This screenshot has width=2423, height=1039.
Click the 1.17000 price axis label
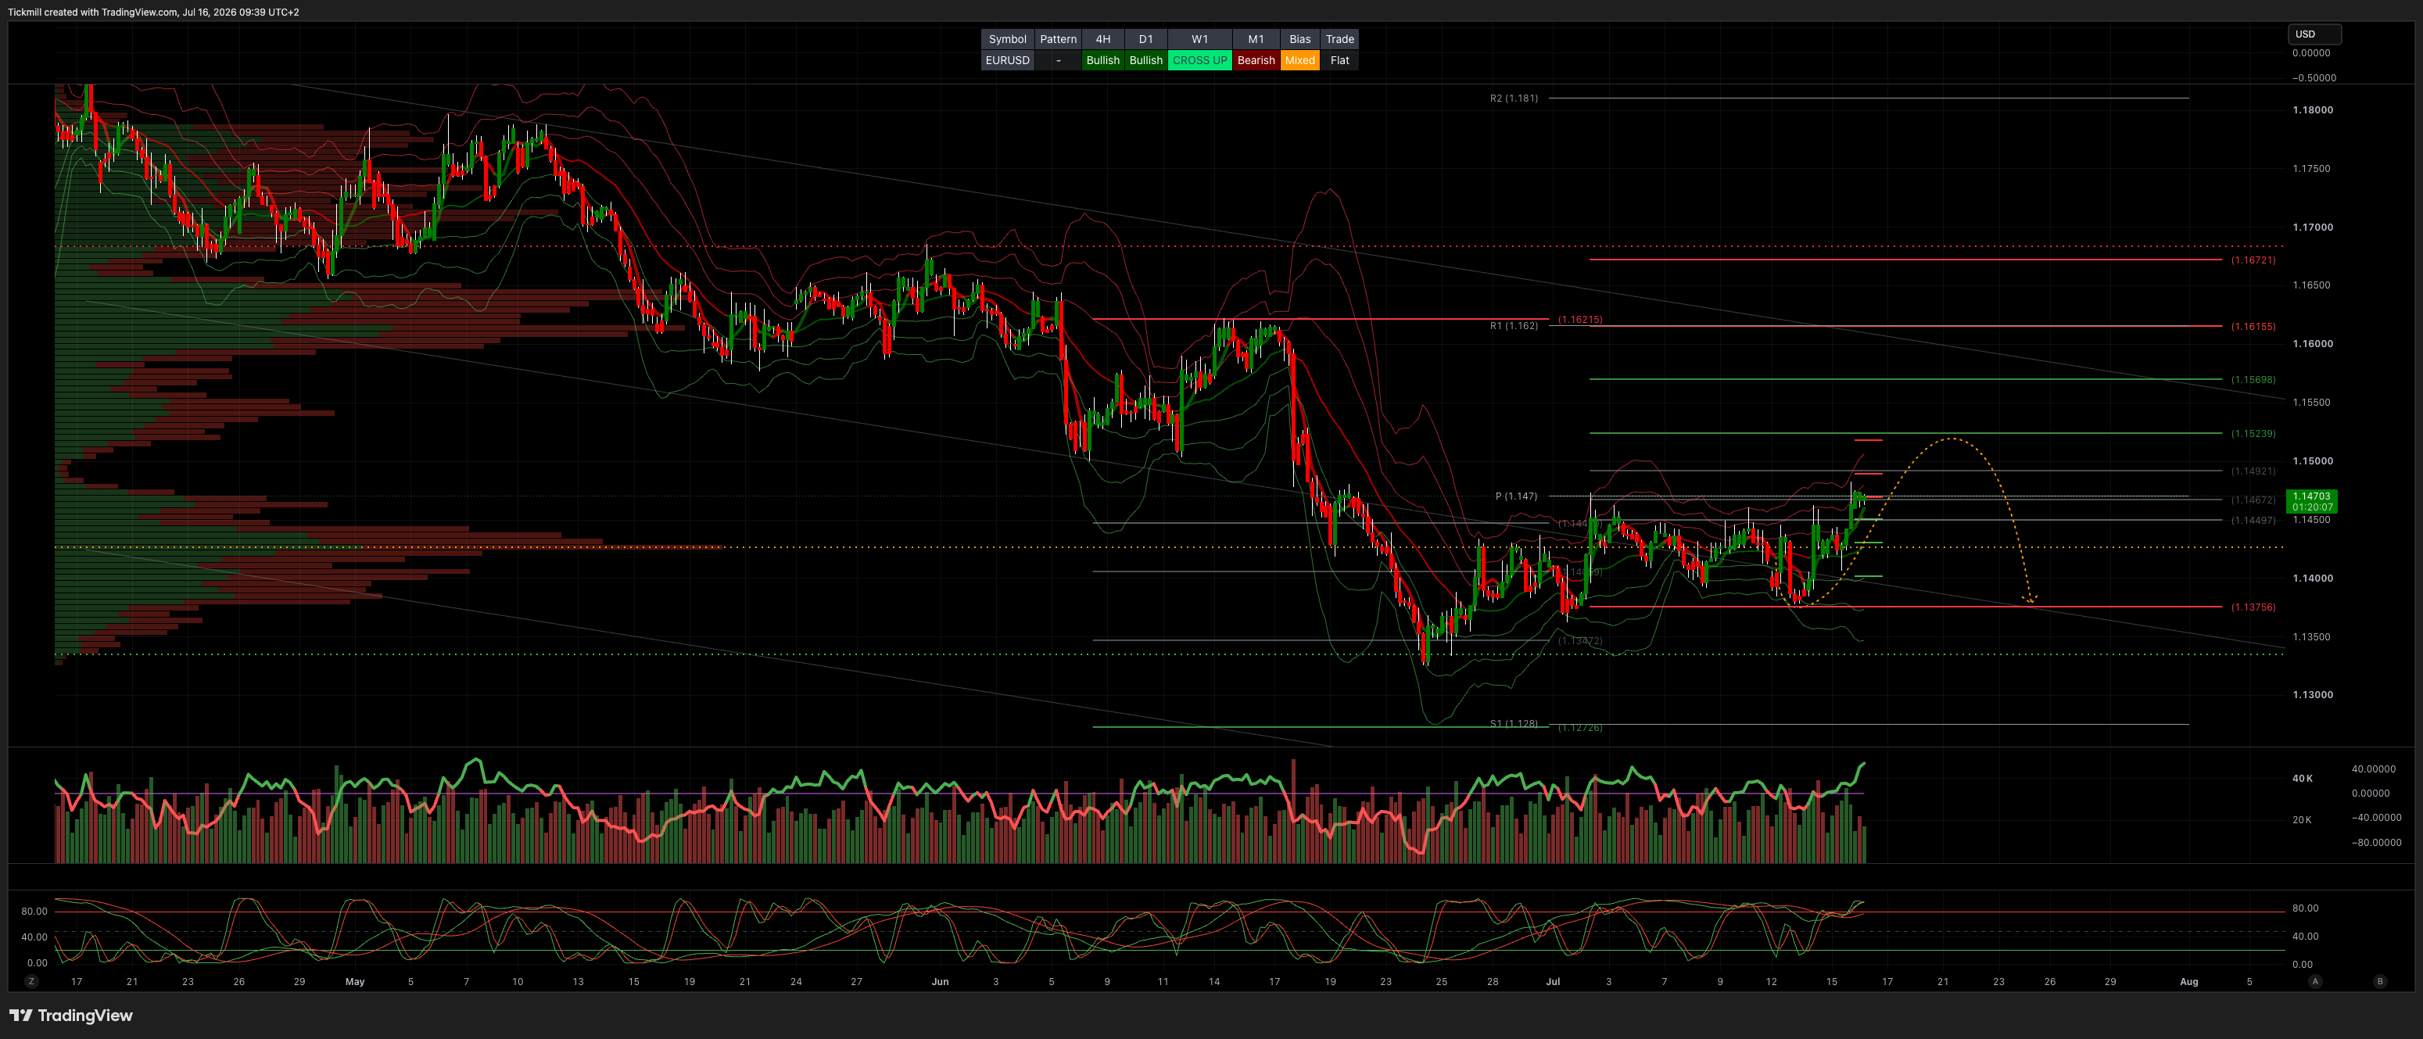click(x=2312, y=228)
